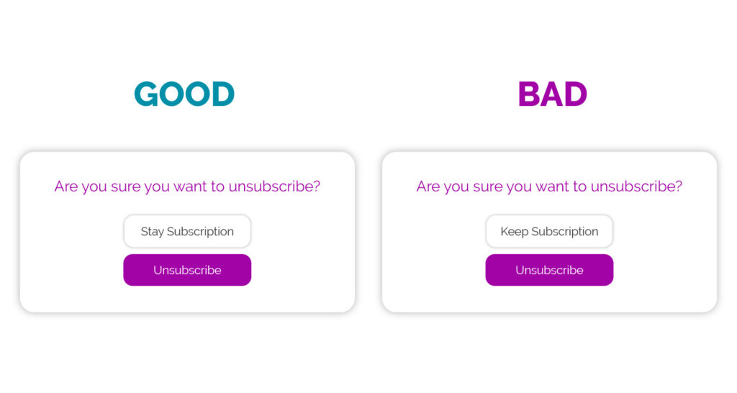Click the Stay Subscription button
Screen dimensions: 737x393
[x=187, y=232]
